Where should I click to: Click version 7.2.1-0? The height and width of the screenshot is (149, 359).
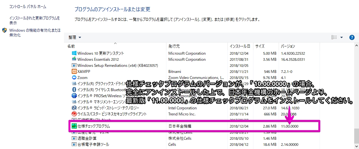[287, 71]
